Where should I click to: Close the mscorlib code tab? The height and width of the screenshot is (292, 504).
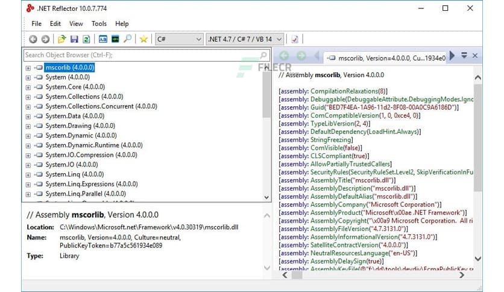(x=474, y=56)
